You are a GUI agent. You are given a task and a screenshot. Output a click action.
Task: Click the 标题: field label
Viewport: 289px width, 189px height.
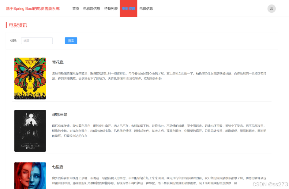click(x=14, y=41)
